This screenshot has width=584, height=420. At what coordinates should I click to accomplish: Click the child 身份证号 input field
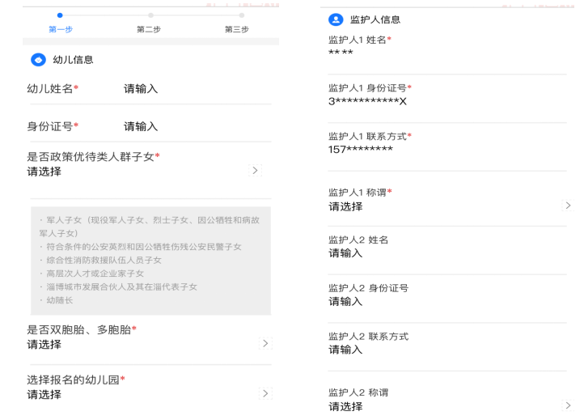click(x=142, y=126)
